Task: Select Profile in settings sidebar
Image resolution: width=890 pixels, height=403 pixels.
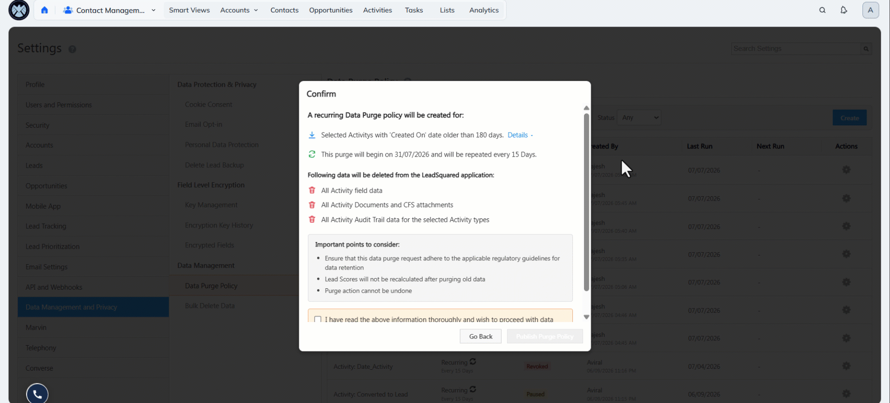Action: point(94,84)
